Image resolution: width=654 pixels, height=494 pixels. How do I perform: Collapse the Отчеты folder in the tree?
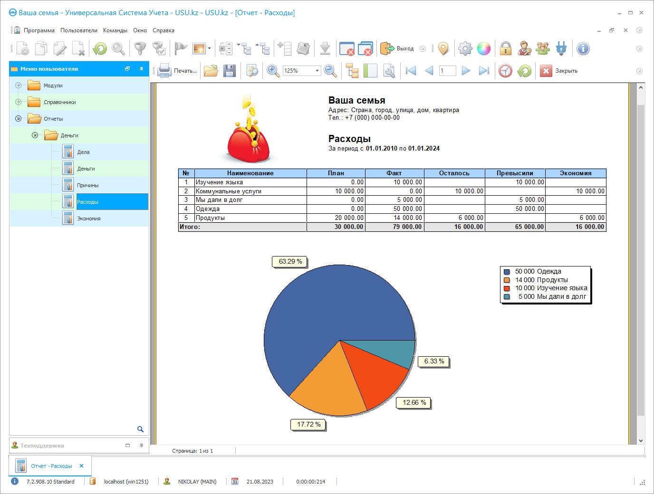point(18,119)
